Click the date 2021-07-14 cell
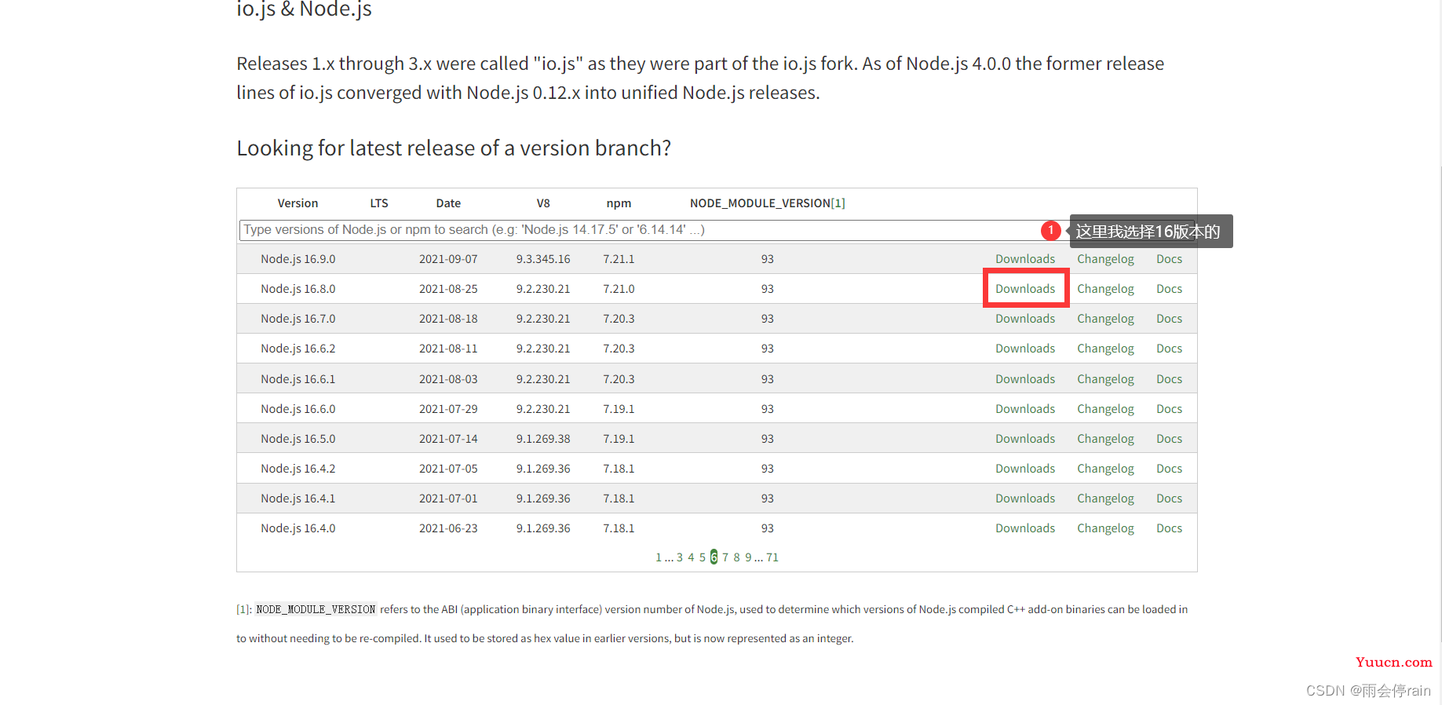Screen dimensions: 1442x705 point(448,439)
